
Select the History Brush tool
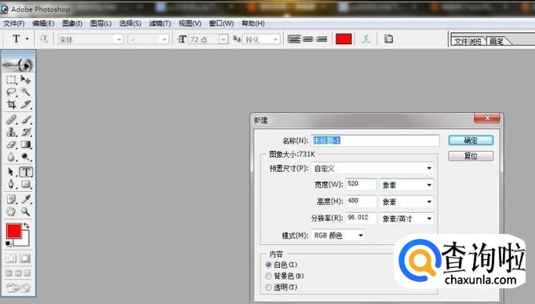26,132
